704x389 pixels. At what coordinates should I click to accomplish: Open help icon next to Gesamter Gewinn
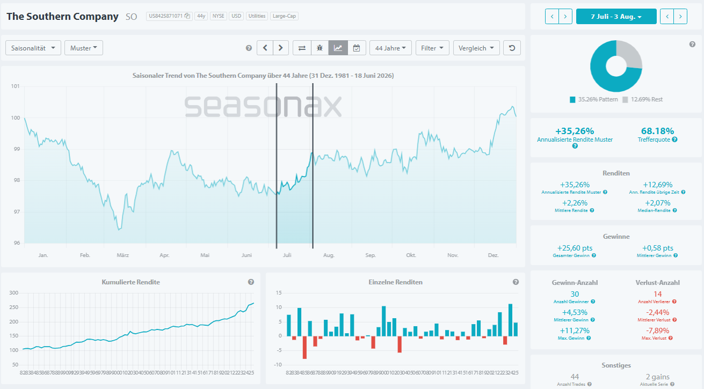coord(593,255)
